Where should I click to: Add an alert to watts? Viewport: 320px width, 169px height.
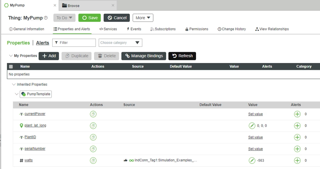point(297,160)
